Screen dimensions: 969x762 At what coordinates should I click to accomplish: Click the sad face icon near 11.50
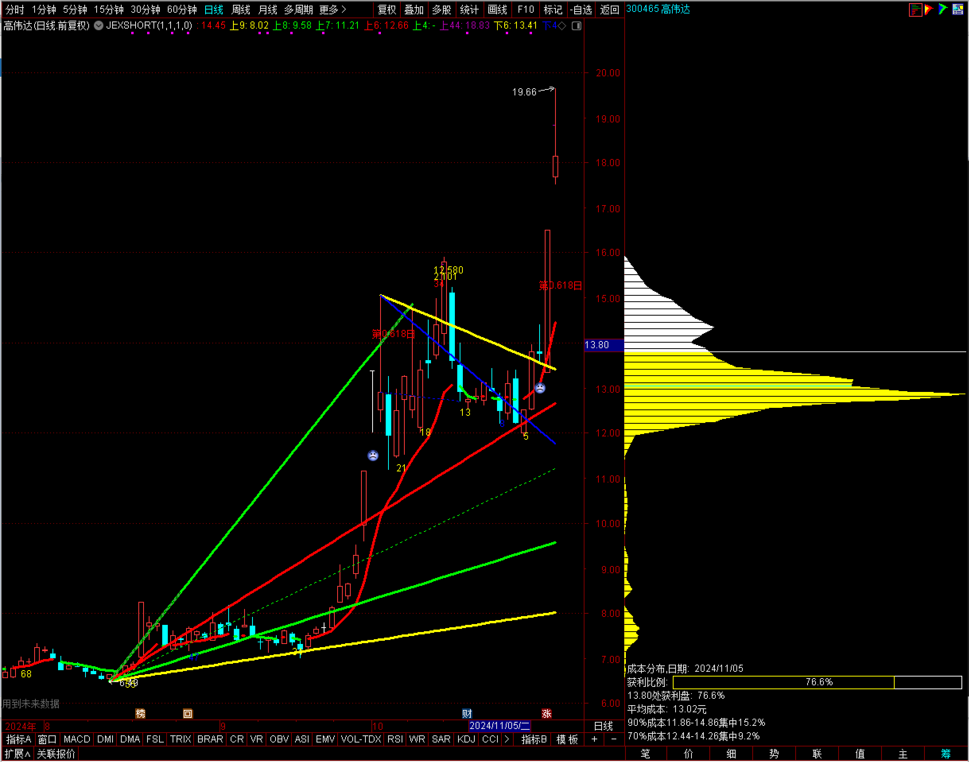(x=373, y=456)
